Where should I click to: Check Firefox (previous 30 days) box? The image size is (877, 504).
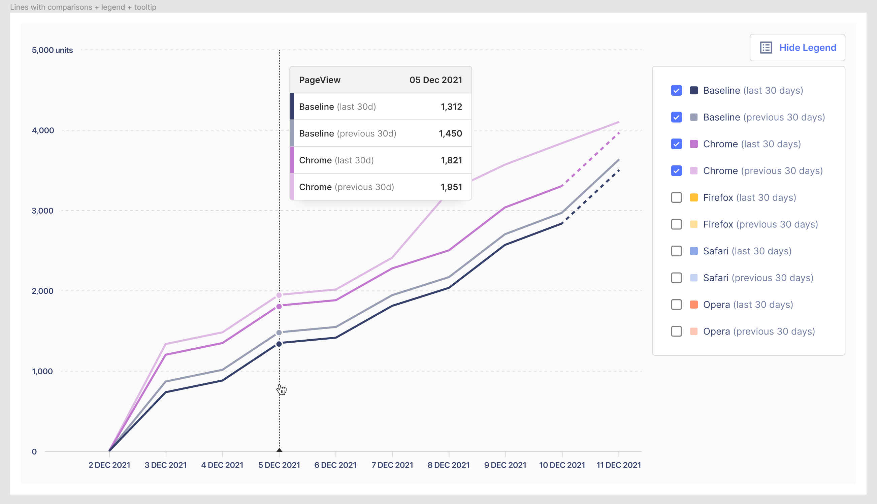pyautogui.click(x=676, y=224)
